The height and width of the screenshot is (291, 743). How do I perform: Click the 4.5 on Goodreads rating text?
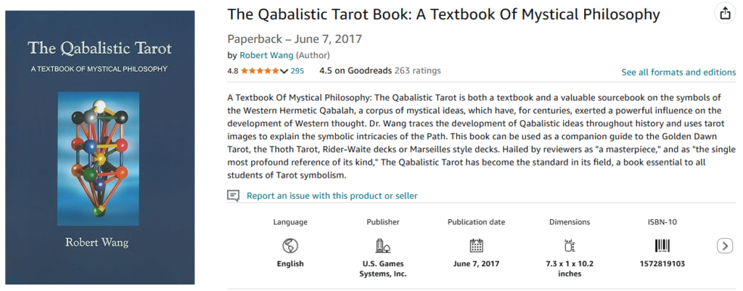tap(355, 70)
